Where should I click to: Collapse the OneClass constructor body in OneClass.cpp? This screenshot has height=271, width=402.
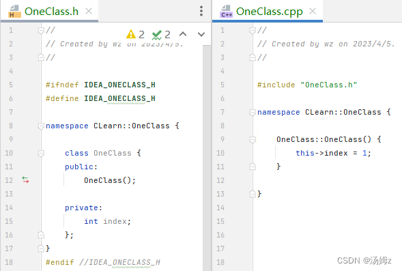click(253, 139)
